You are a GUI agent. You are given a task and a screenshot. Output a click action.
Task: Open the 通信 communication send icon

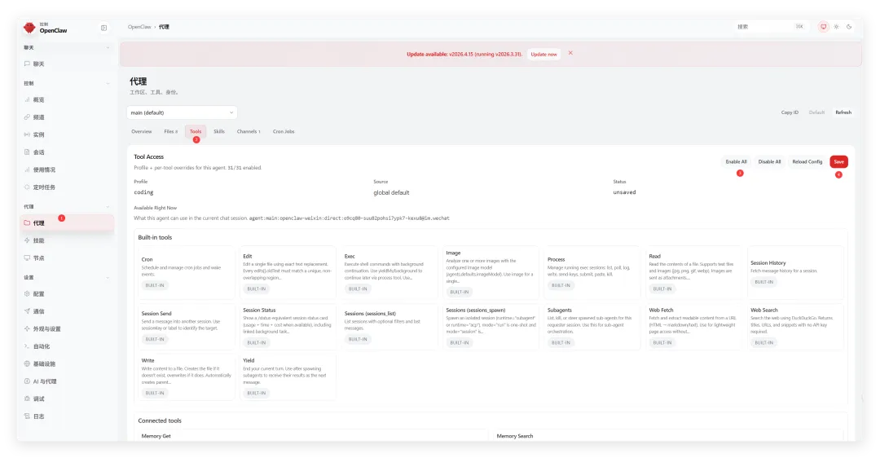coord(27,311)
